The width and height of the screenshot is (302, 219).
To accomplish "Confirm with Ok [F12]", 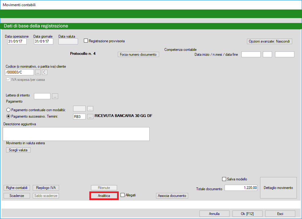I will coord(247,213).
